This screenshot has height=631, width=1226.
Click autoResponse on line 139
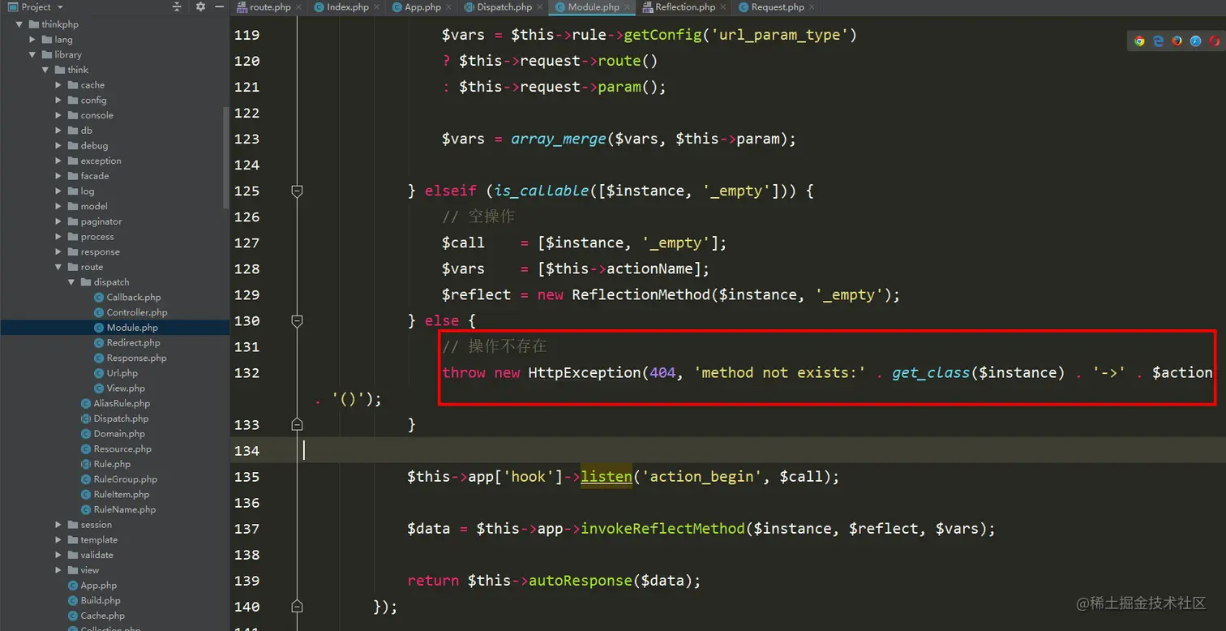click(581, 580)
